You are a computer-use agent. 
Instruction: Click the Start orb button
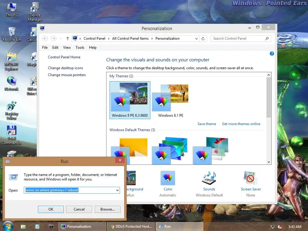[x=8, y=226]
